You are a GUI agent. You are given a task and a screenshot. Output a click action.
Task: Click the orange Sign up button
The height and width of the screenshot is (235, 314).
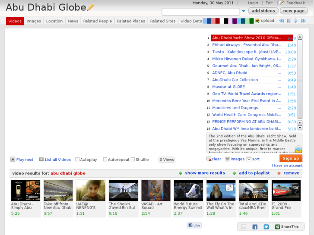[291, 158]
